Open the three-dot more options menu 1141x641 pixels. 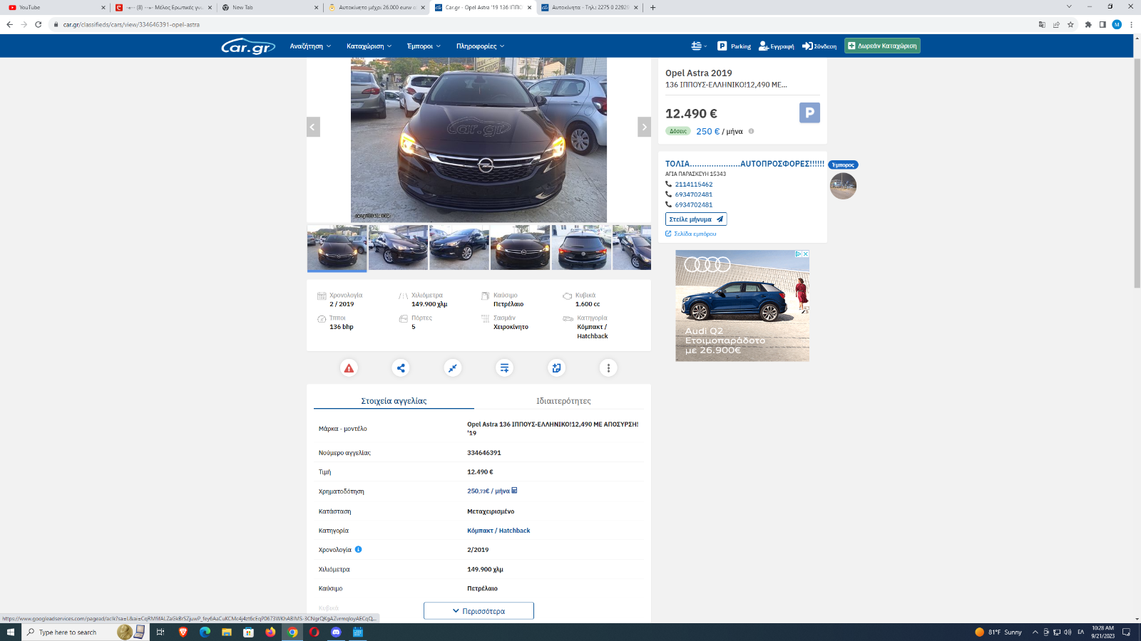tap(608, 368)
